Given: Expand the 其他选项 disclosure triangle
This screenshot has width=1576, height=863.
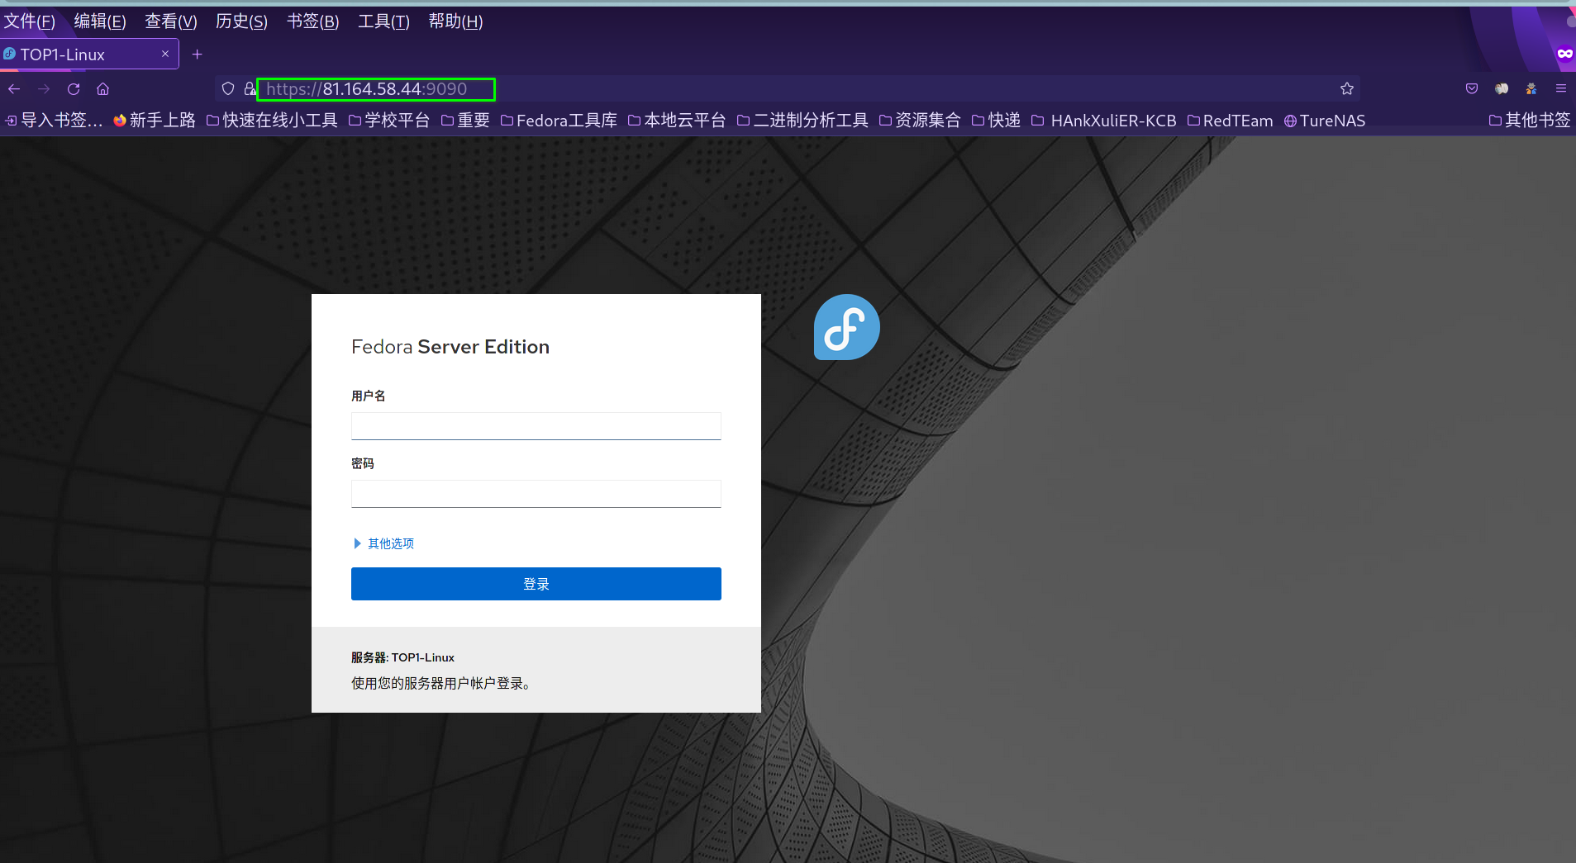Looking at the screenshot, I should (x=358, y=543).
